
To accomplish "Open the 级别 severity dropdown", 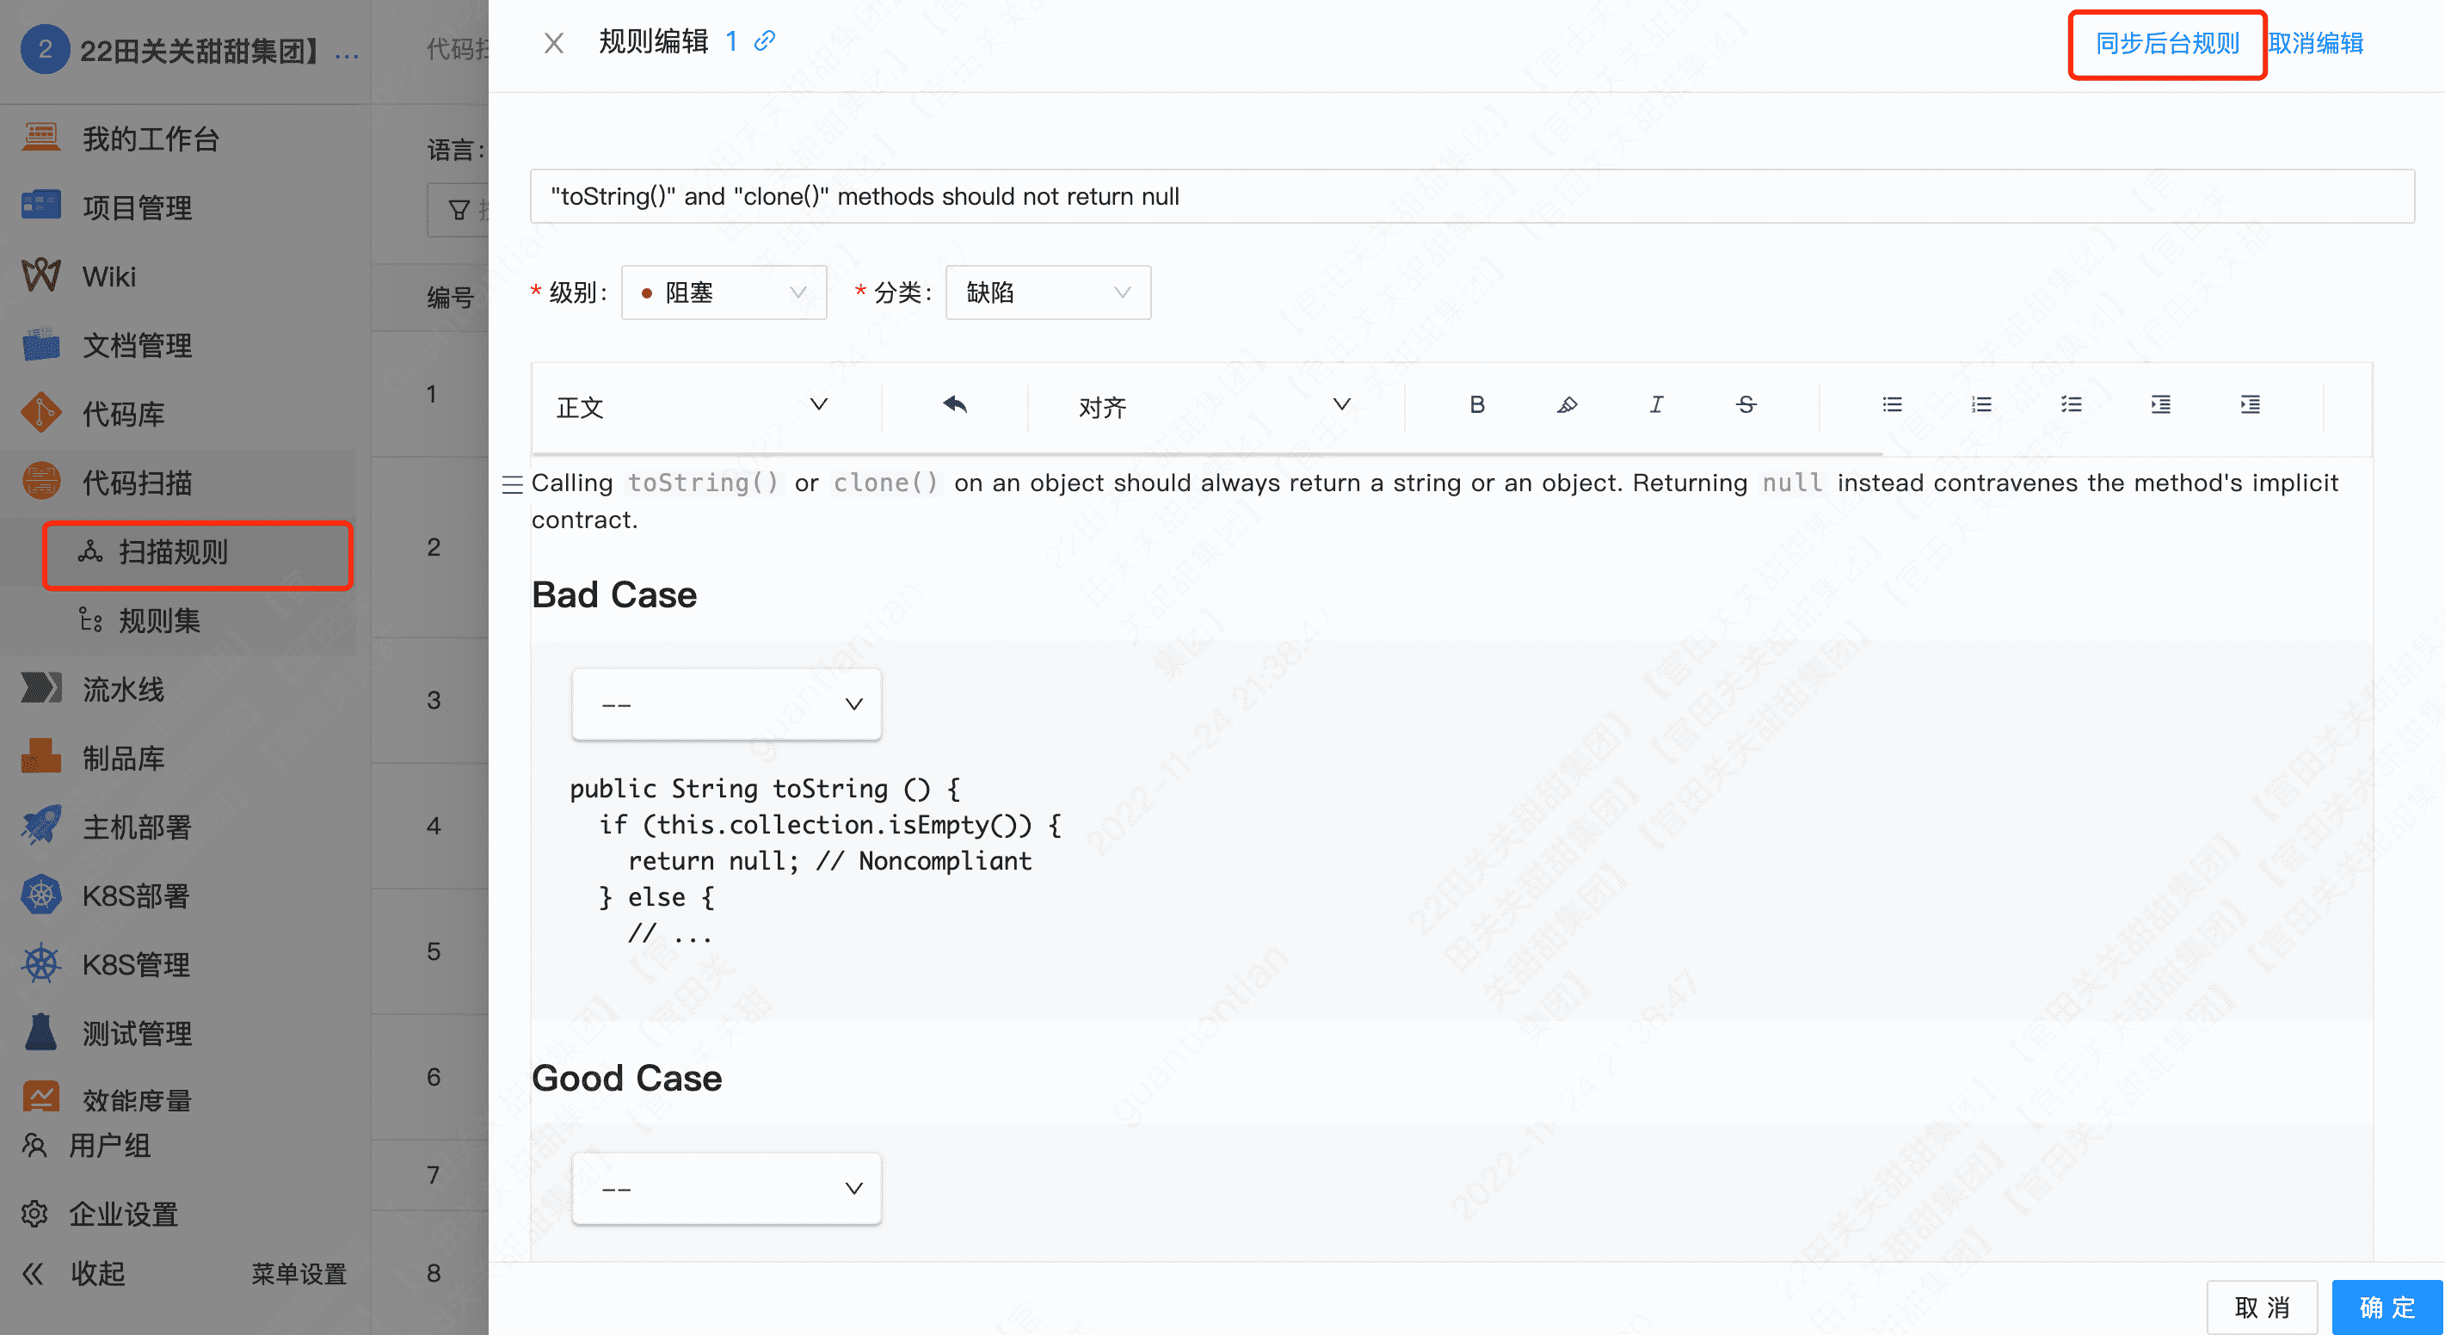I will 724,292.
